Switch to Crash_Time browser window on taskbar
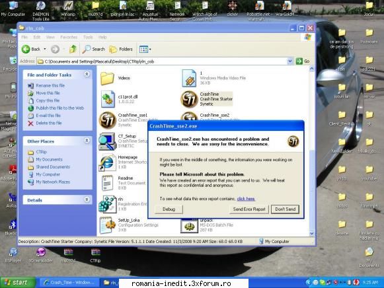The height and width of the screenshot is (288, 384). (69, 283)
